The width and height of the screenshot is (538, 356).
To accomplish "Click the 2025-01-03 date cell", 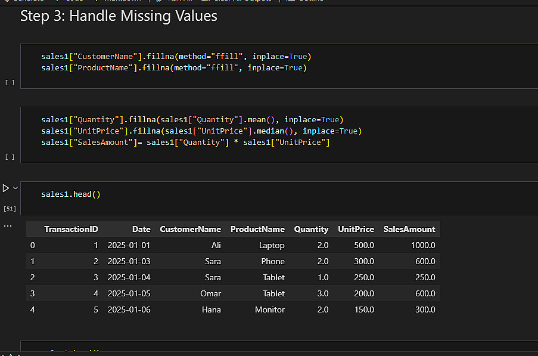I will (129, 261).
